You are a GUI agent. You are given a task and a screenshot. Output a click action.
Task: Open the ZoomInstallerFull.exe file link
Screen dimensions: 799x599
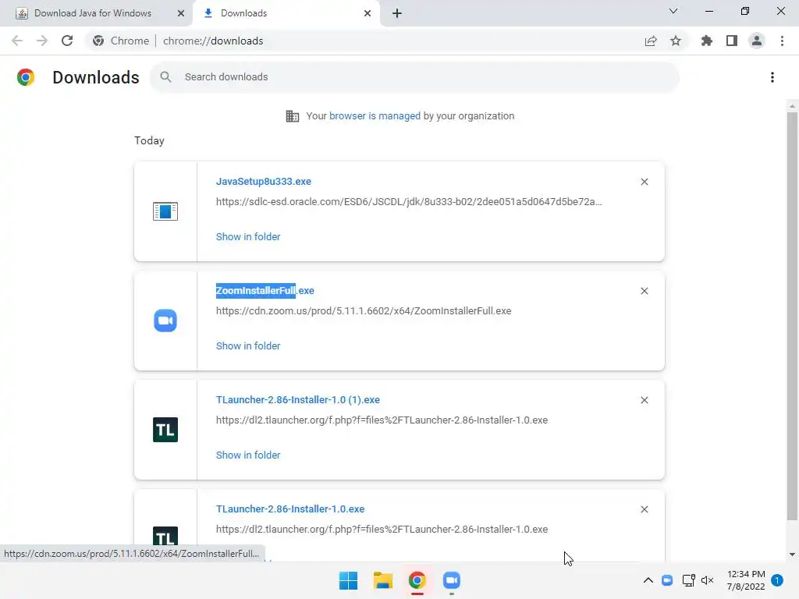click(x=265, y=291)
